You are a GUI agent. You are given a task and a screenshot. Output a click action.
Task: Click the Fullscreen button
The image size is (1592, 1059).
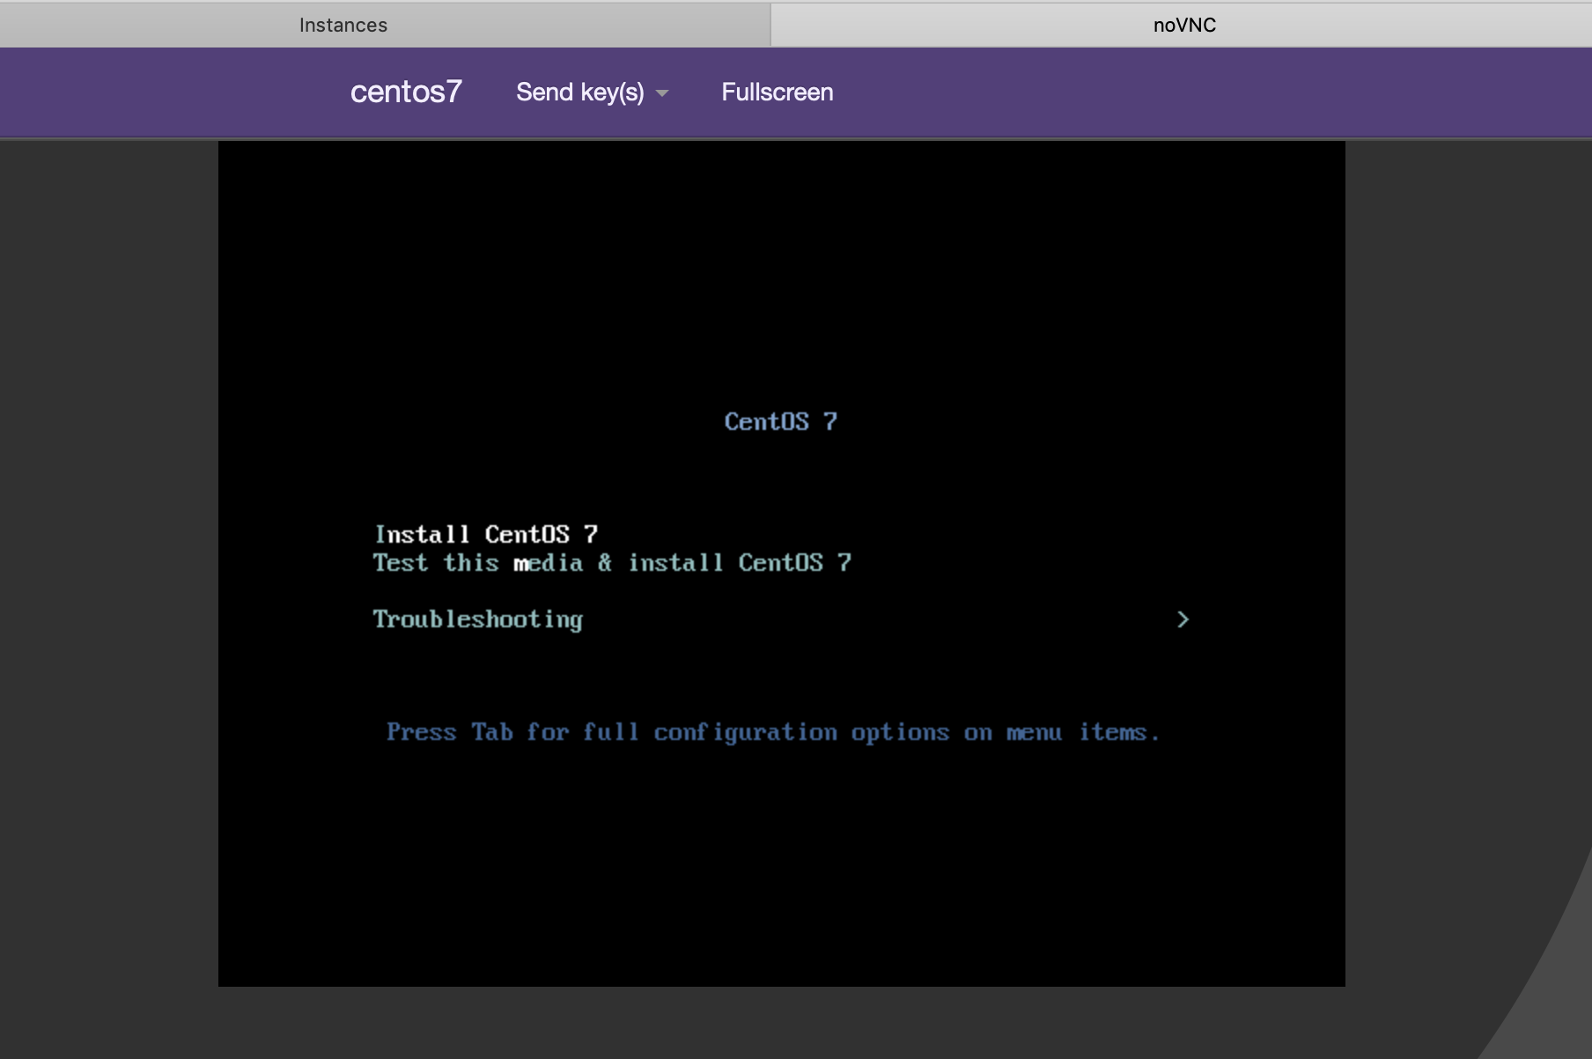point(778,92)
